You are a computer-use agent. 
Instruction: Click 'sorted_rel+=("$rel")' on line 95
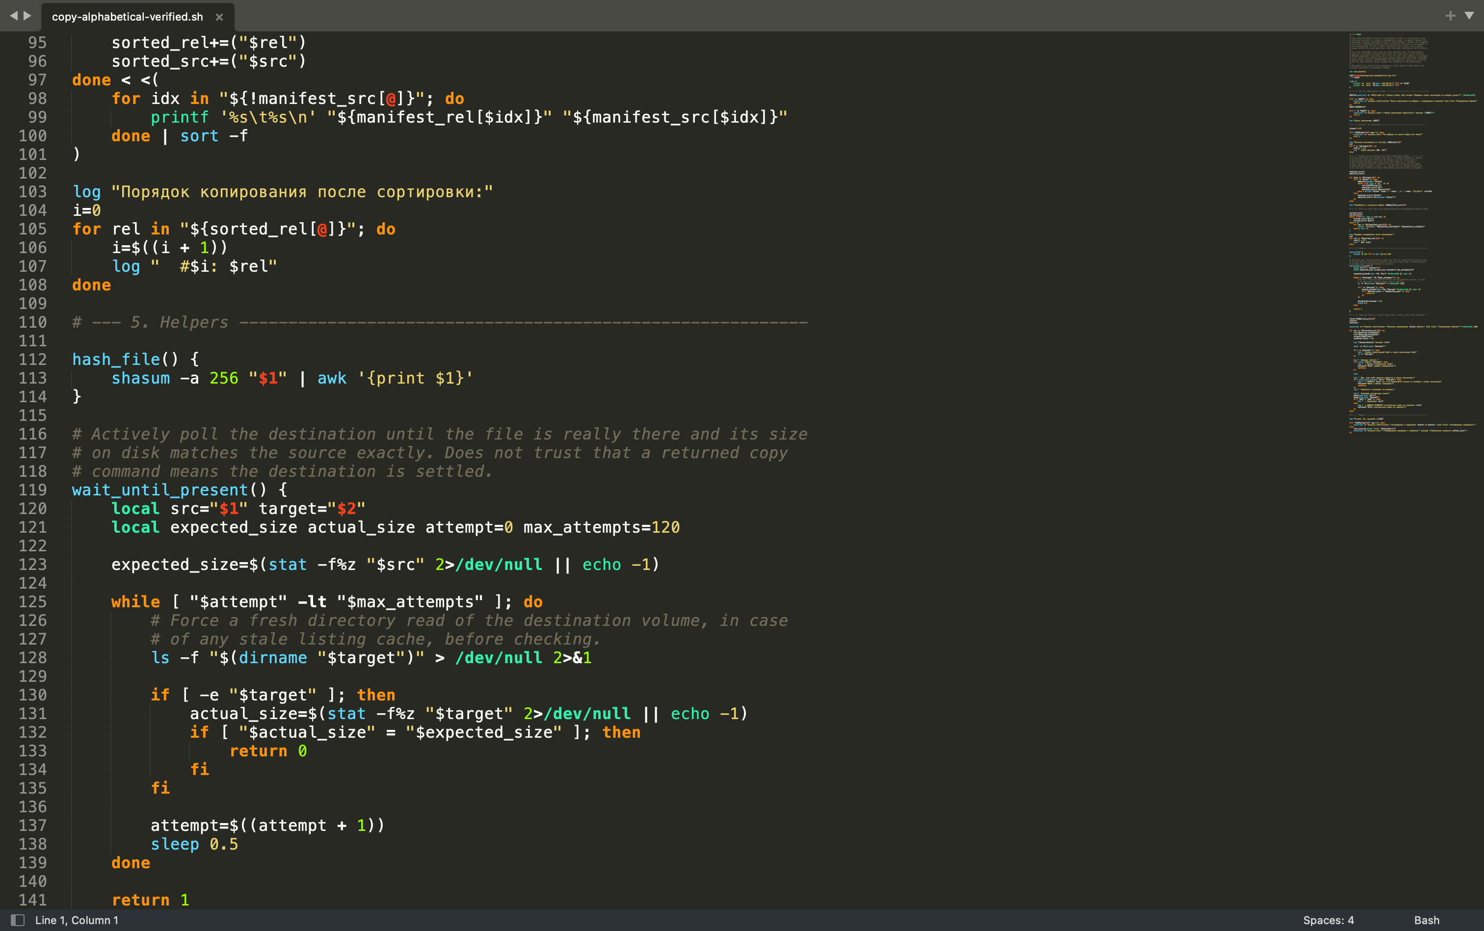click(209, 43)
